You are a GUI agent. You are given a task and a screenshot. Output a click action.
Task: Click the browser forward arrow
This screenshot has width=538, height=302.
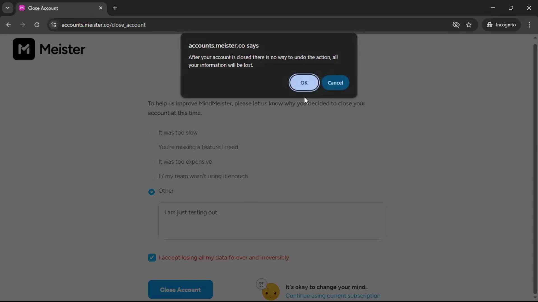click(22, 25)
